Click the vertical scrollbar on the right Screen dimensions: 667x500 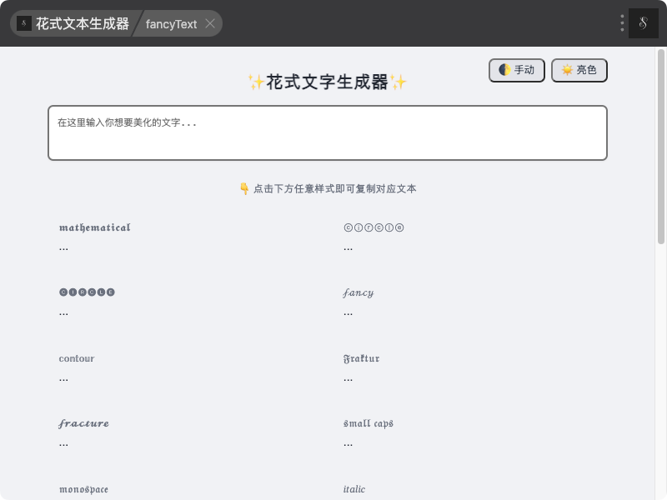point(660,250)
